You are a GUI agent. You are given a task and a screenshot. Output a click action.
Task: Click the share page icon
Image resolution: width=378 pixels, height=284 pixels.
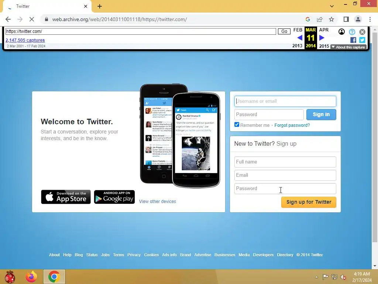(x=320, y=19)
